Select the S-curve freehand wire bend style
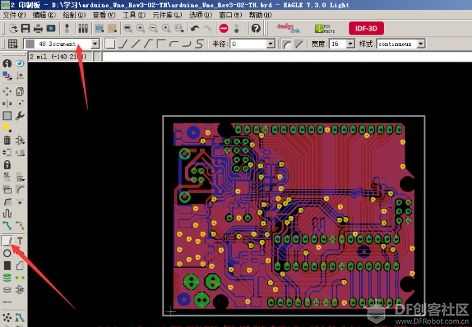The image size is (472, 327). (199, 44)
